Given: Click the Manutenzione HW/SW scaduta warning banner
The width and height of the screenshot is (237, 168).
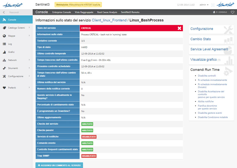Looking at the screenshot, I should click(x=78, y=5).
